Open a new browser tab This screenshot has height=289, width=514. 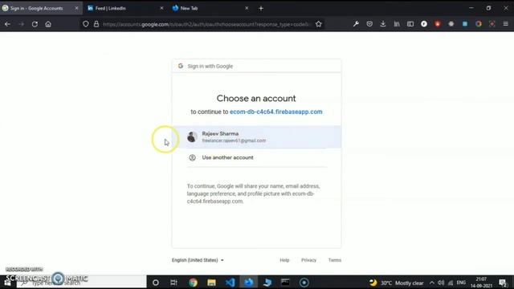click(261, 8)
